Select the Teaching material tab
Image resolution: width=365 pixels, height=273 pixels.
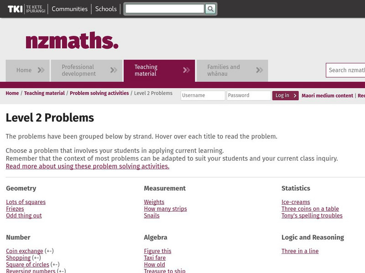(159, 71)
